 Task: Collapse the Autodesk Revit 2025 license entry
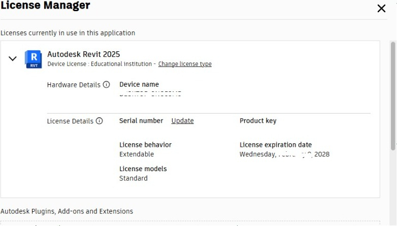pos(13,59)
